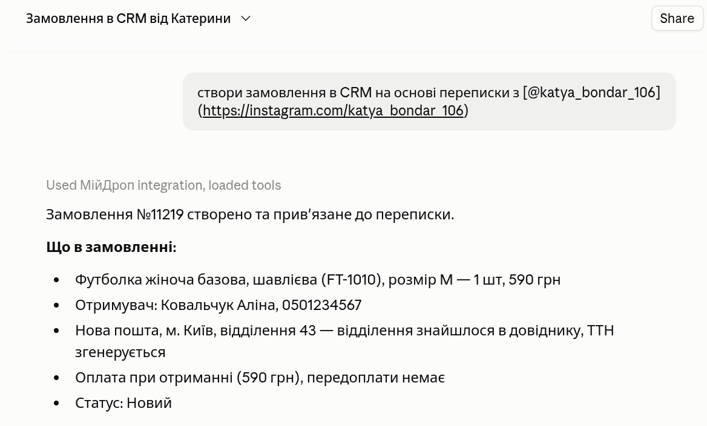
Task: Click the 'Що в замовленні:' heading
Action: 111,247
